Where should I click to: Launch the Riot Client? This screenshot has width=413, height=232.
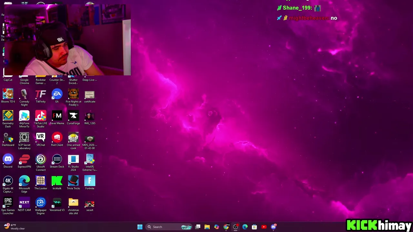pyautogui.click(x=57, y=139)
